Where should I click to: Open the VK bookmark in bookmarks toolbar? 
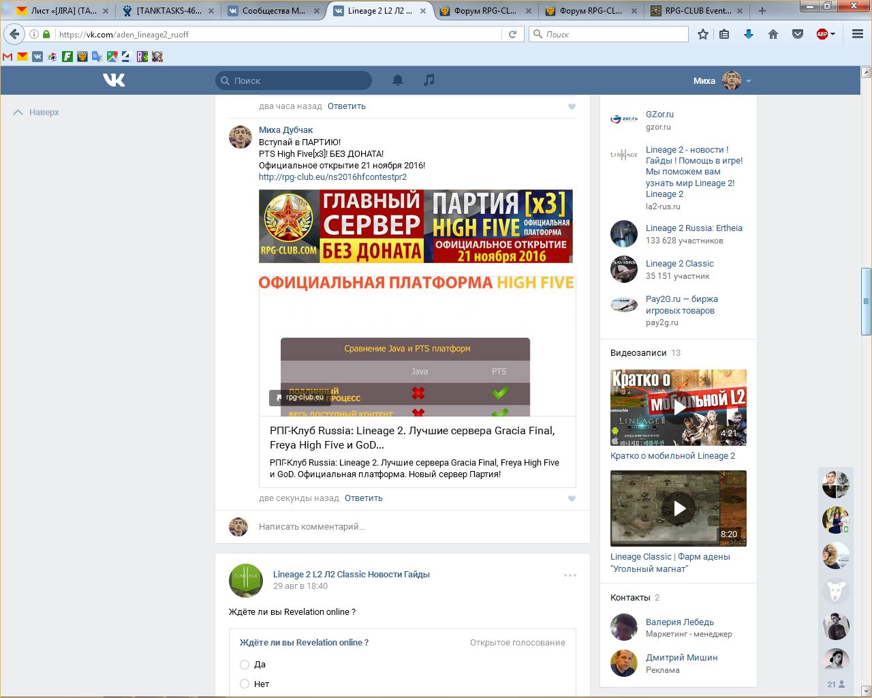pos(37,57)
